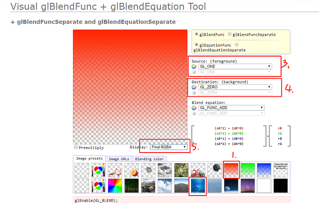Viewport: 319px width, 203px height.
Task: Switch to the Image URLs tab
Action: click(x=119, y=159)
